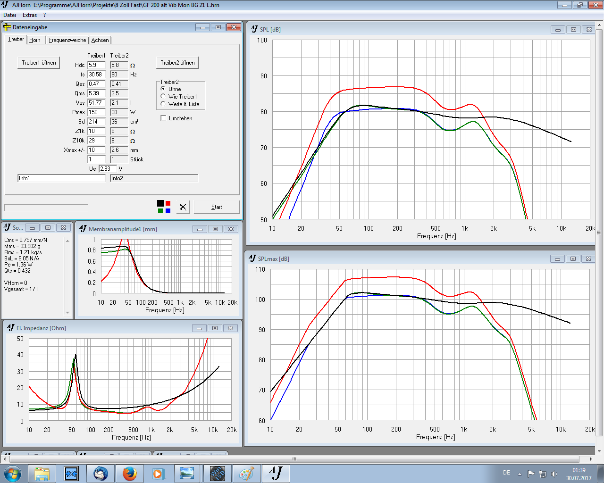Viewport: 604px width, 483px height.
Task: Click the Ue voltage field
Action: (108, 169)
